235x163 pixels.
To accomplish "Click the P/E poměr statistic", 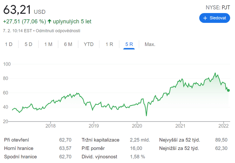I will tap(94, 148).
